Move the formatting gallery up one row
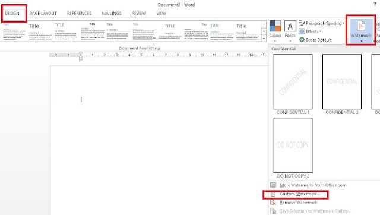380x215 pixels. coord(264,24)
